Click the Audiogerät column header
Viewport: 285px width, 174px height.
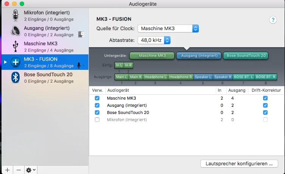pyautogui.click(x=118, y=90)
